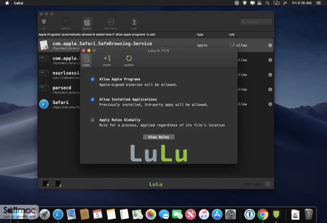Image resolution: width=327 pixels, height=223 pixels.
Task: Toggle allow checkbox for SafeBrowsing.Service rule
Action: point(232,45)
